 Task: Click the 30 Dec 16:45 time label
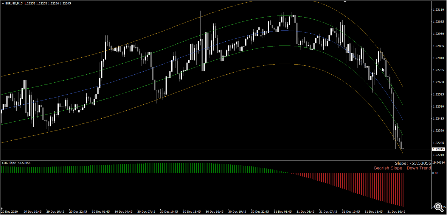point(215,212)
